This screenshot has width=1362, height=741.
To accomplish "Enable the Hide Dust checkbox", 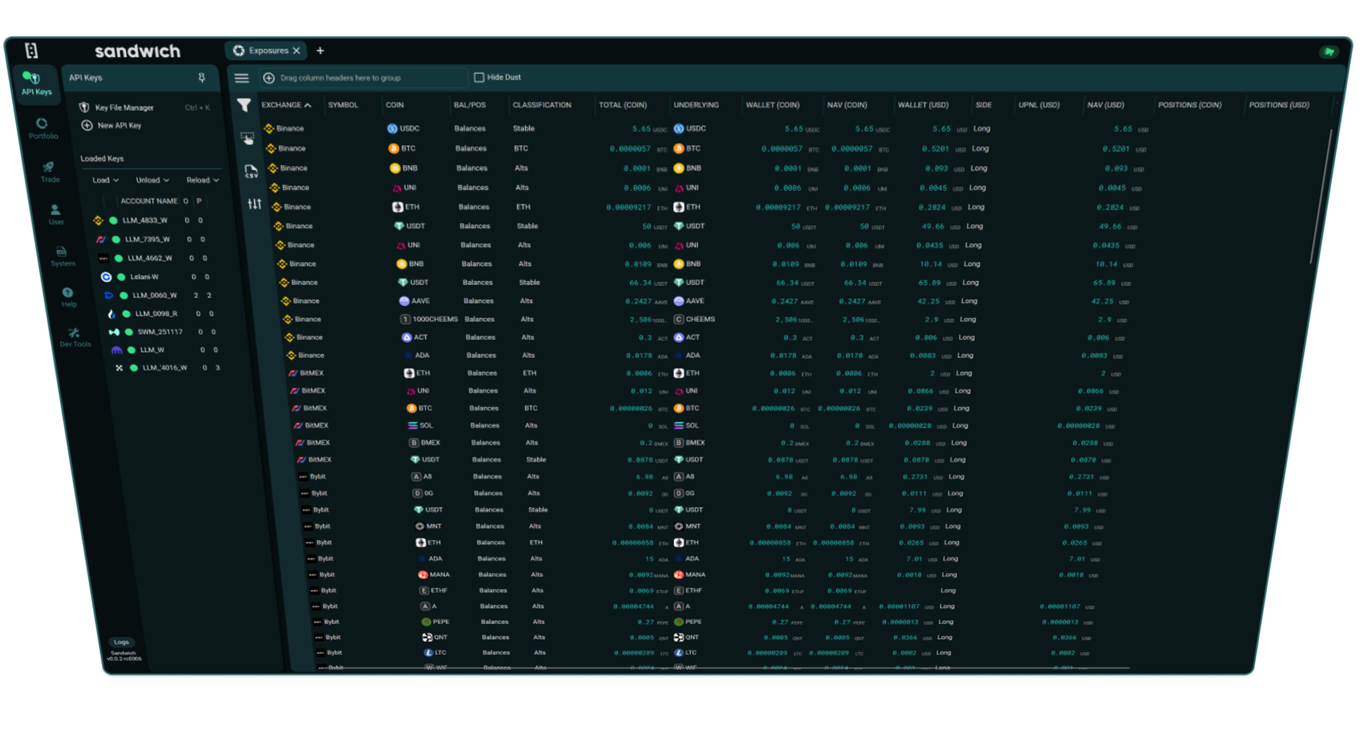I will click(479, 77).
